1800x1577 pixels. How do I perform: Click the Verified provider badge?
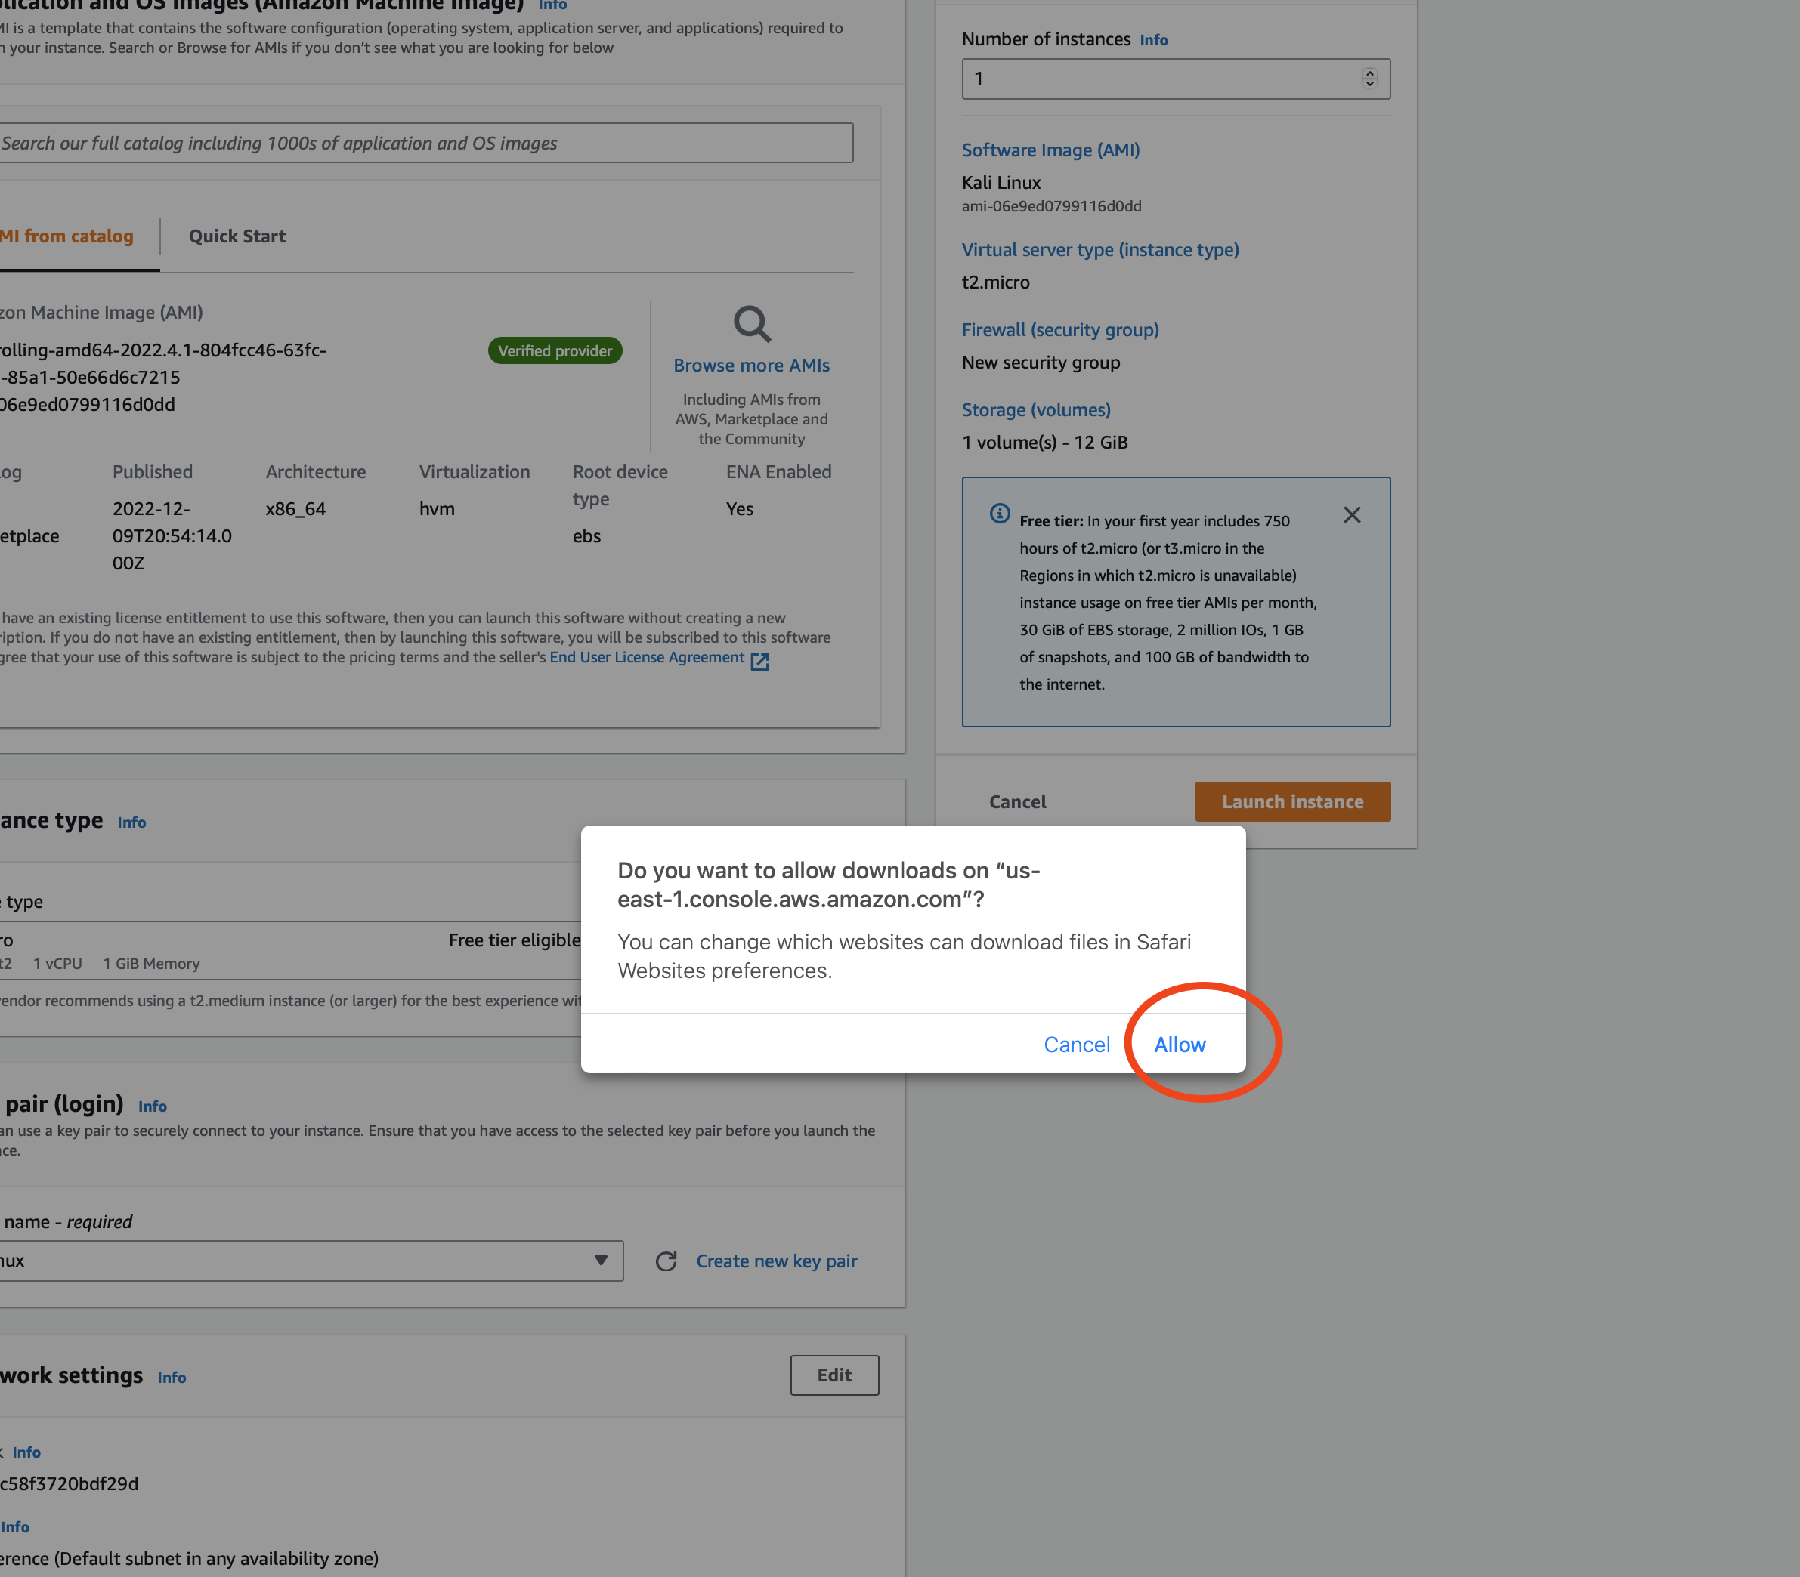click(x=555, y=350)
